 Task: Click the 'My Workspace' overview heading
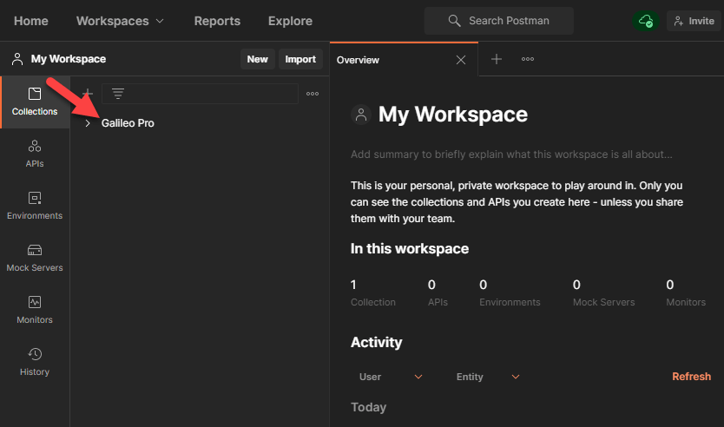[452, 115]
